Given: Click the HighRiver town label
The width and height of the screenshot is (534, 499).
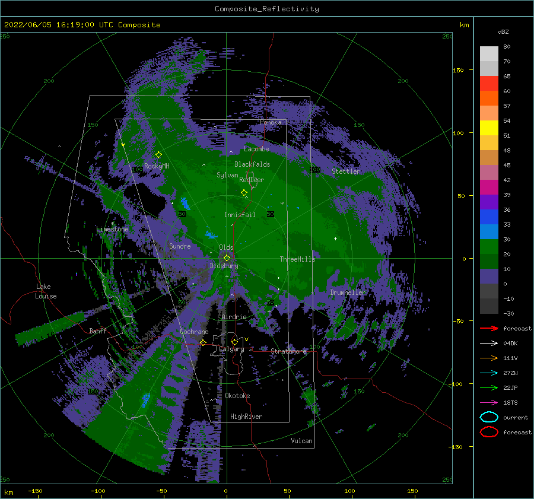Looking at the screenshot, I should (x=246, y=417).
